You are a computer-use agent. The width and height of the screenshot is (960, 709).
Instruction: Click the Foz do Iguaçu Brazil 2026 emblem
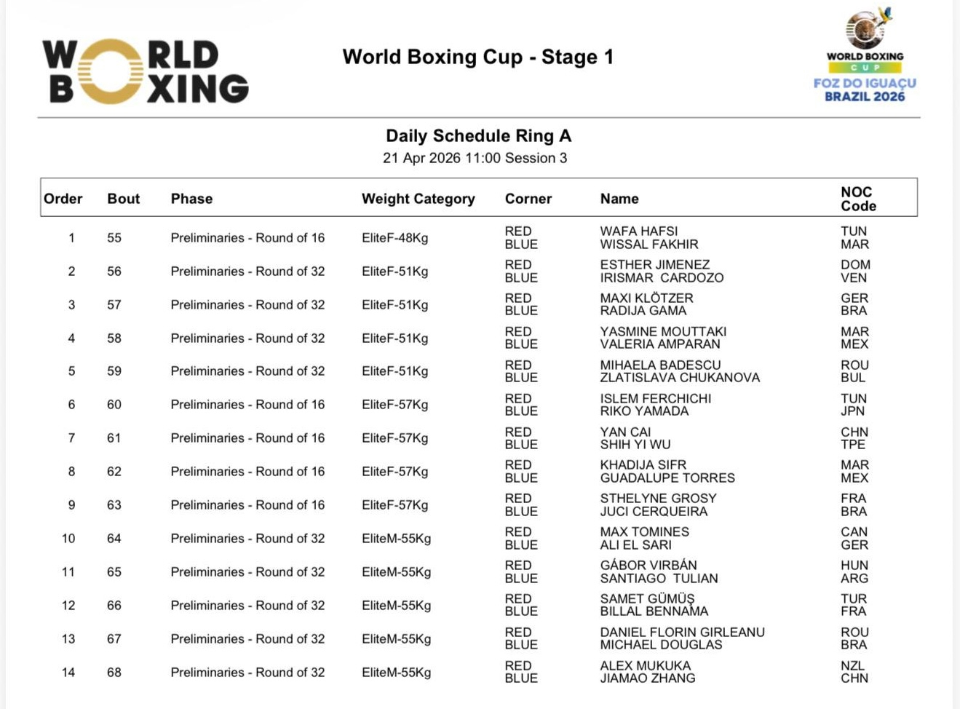(x=865, y=56)
